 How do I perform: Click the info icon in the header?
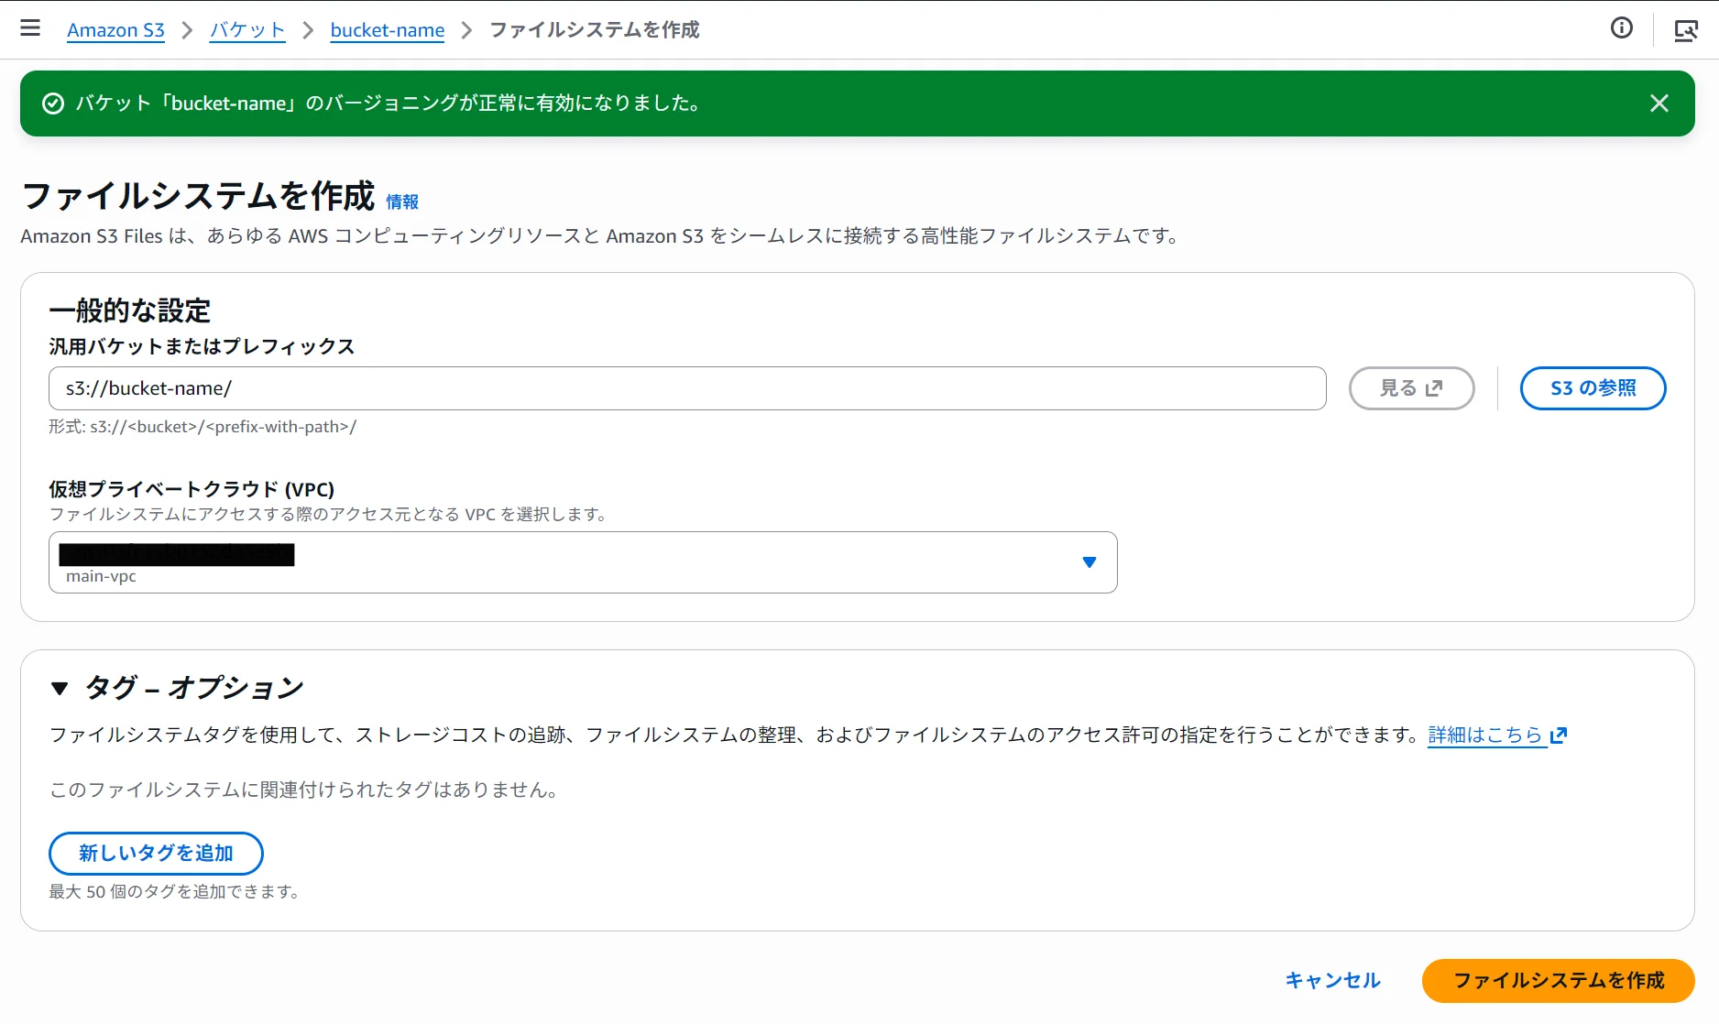1622,28
